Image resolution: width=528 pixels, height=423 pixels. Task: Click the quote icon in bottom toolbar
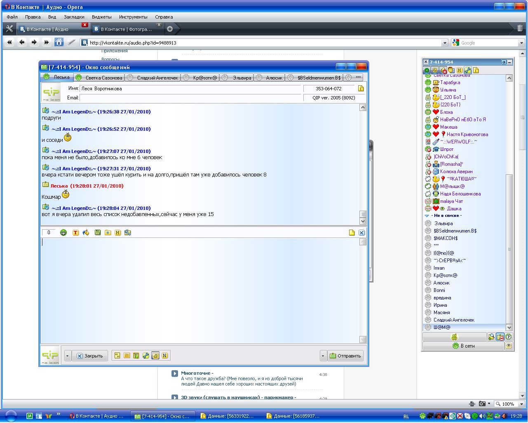click(x=117, y=356)
